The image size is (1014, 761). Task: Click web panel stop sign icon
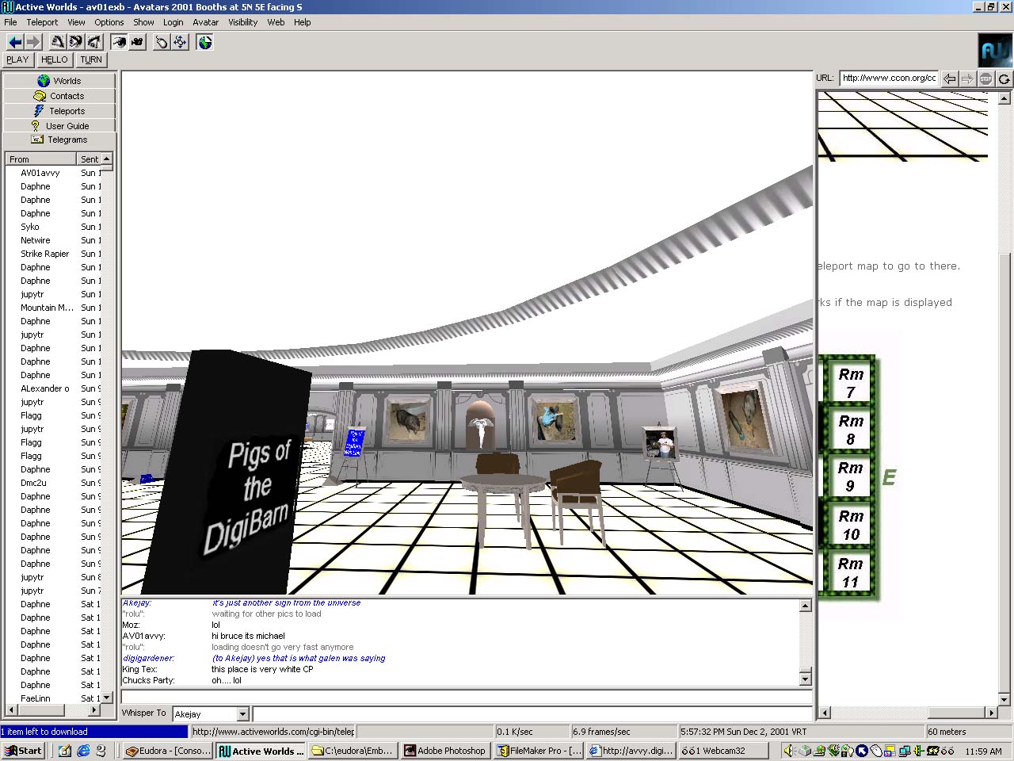(x=985, y=78)
